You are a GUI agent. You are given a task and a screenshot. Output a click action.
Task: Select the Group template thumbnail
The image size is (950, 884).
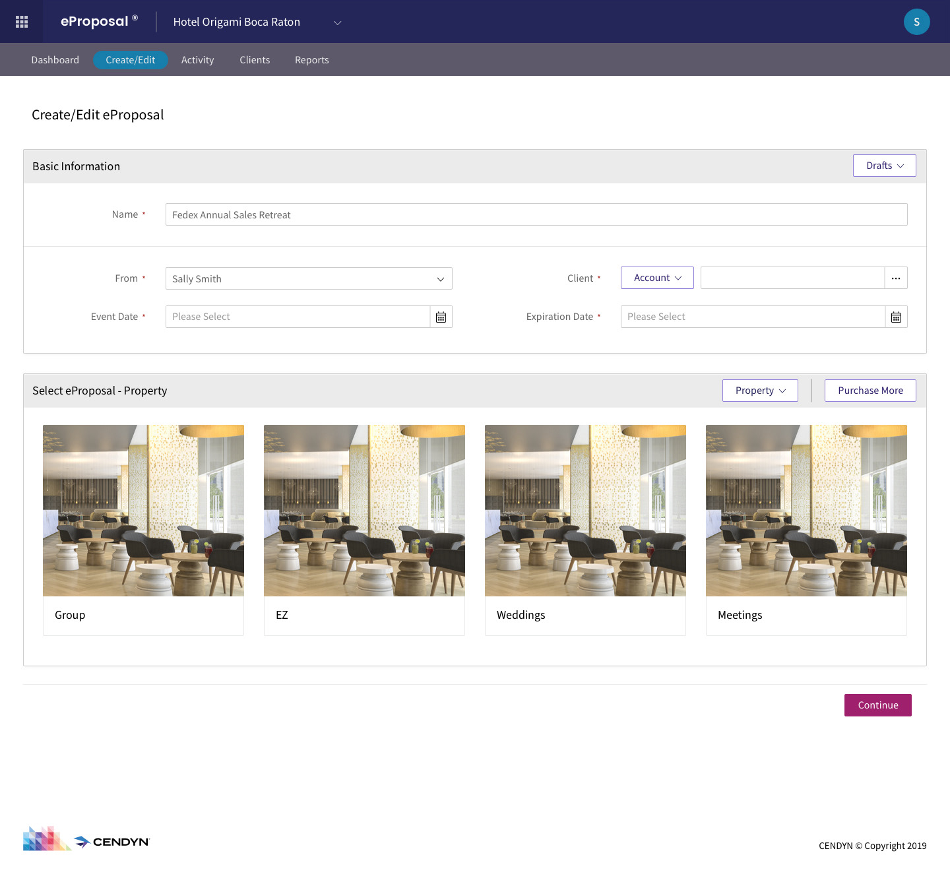tap(143, 511)
